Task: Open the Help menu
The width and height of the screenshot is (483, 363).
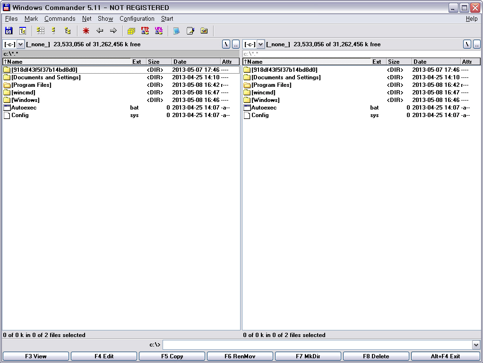Action: [x=472, y=19]
